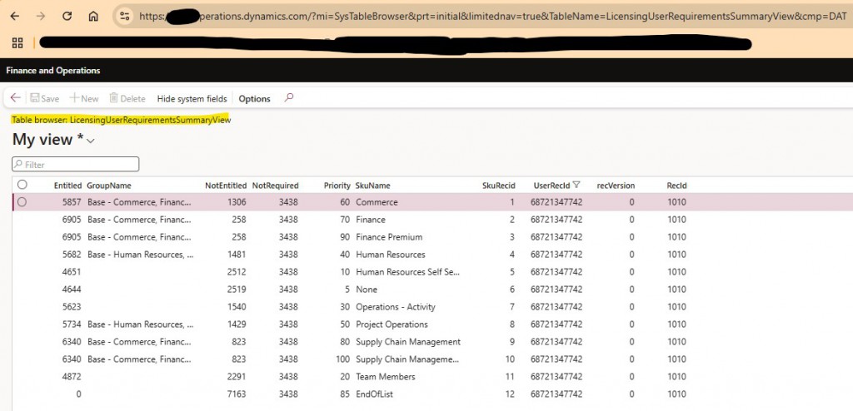
Task: Select the Project Operations cell
Action: click(x=392, y=324)
